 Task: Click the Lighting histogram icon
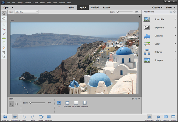pos(147,36)
